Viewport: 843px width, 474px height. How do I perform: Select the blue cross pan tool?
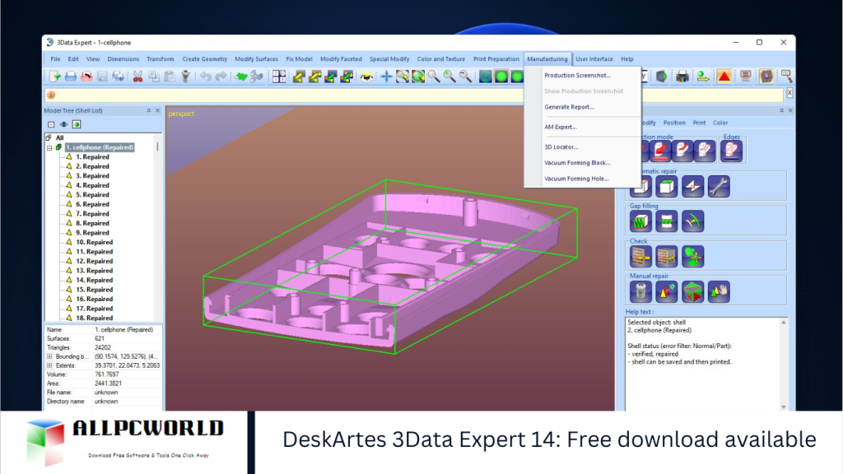[386, 77]
